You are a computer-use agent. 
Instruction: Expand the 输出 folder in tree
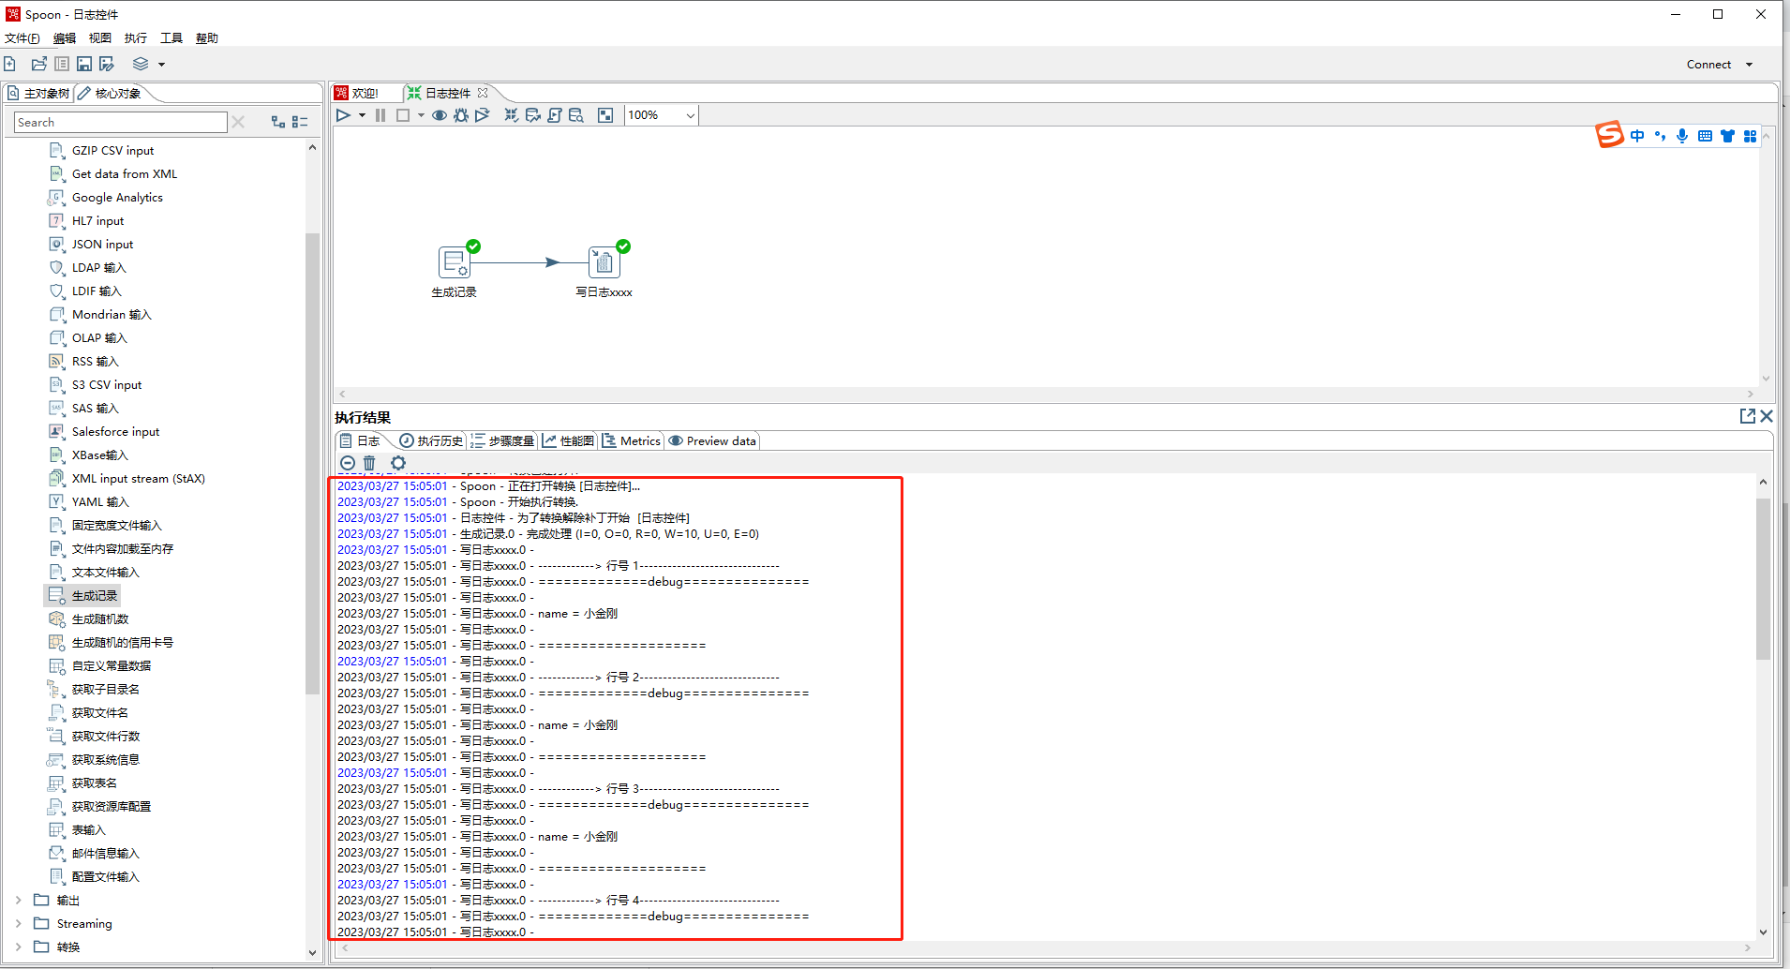click(x=18, y=900)
